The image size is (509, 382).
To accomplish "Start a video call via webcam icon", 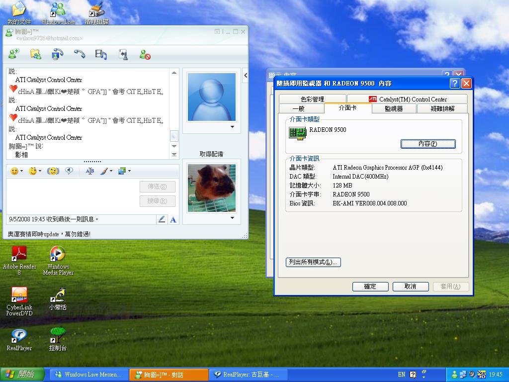I will click(58, 54).
